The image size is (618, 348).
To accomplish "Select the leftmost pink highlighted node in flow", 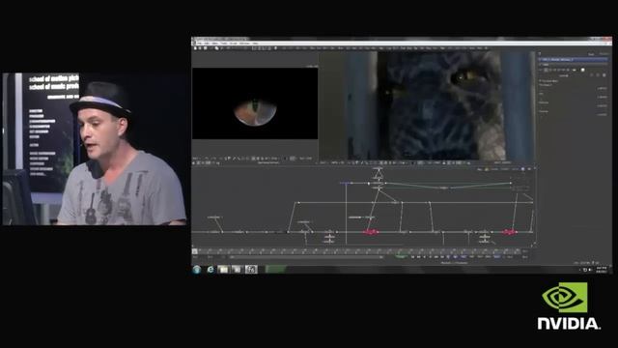I will click(x=370, y=232).
